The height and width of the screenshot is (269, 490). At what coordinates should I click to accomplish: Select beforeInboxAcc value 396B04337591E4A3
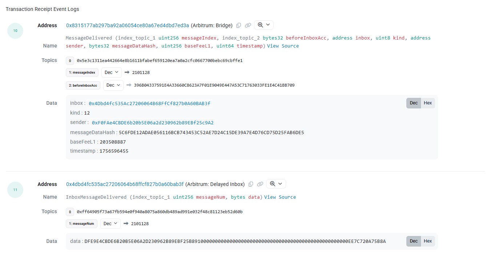point(214,86)
